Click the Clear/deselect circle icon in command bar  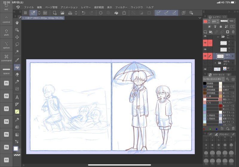(101, 13)
